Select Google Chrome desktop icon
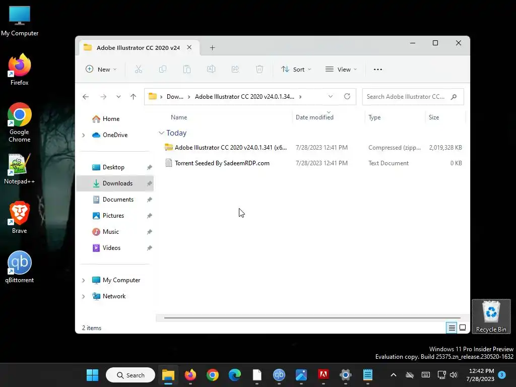Screen dimensions: 516x387 coord(20,122)
